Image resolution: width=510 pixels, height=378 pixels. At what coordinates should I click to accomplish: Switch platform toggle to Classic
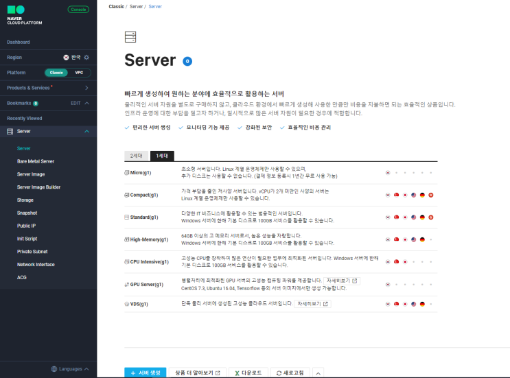(56, 73)
